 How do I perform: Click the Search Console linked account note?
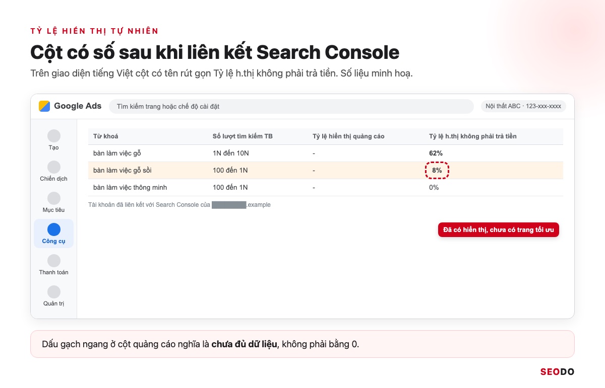tap(179, 205)
